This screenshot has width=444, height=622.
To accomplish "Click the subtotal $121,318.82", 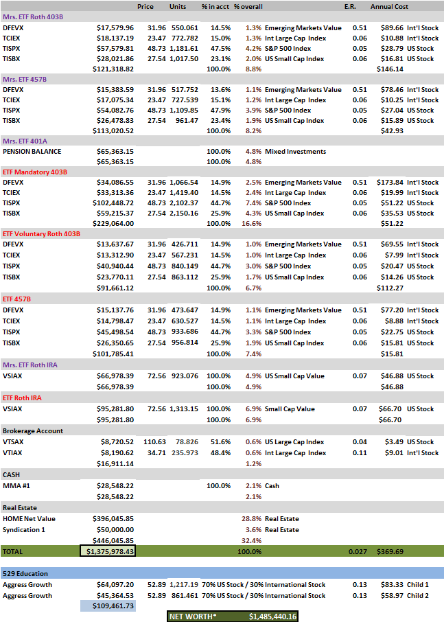I will (113, 69).
